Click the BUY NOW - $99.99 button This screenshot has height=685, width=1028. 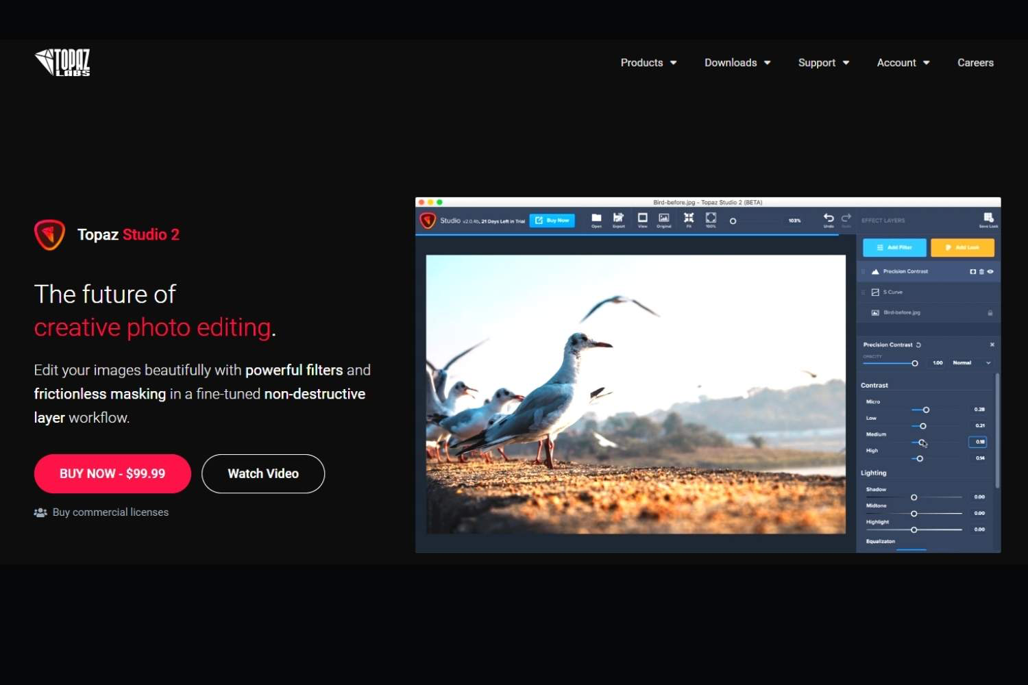pyautogui.click(x=112, y=473)
